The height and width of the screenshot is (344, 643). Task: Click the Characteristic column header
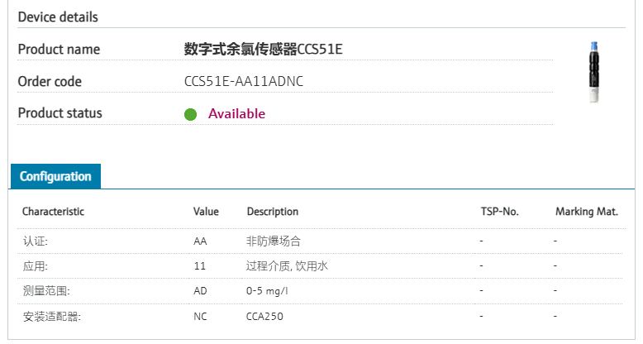point(53,212)
